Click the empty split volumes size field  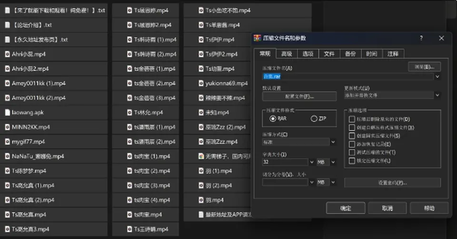click(285, 182)
